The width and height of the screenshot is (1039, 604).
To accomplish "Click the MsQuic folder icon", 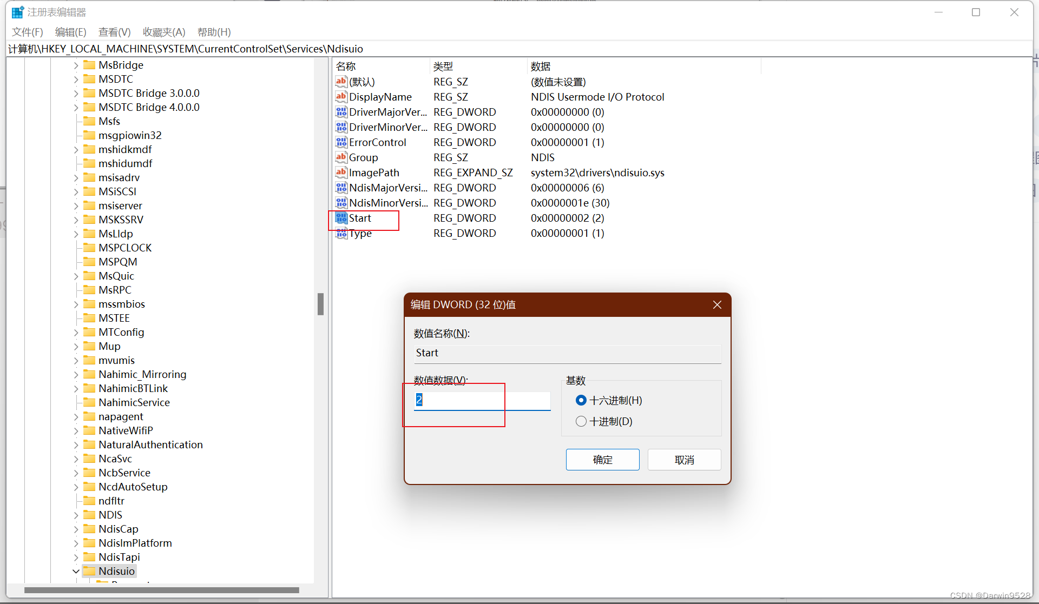I will coord(89,276).
